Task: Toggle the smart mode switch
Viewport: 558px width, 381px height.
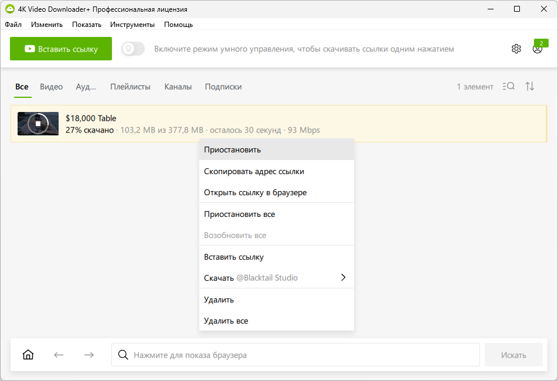Action: 133,49
